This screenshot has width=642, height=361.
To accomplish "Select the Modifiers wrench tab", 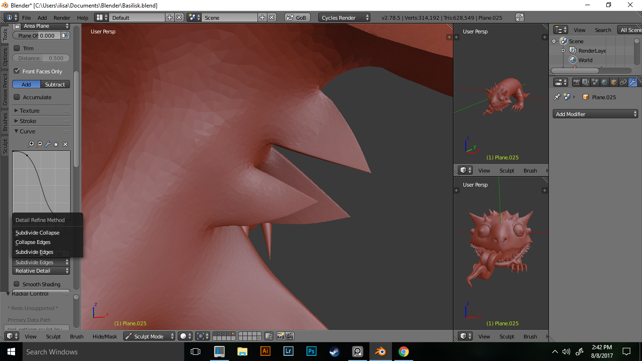I will click(x=633, y=82).
